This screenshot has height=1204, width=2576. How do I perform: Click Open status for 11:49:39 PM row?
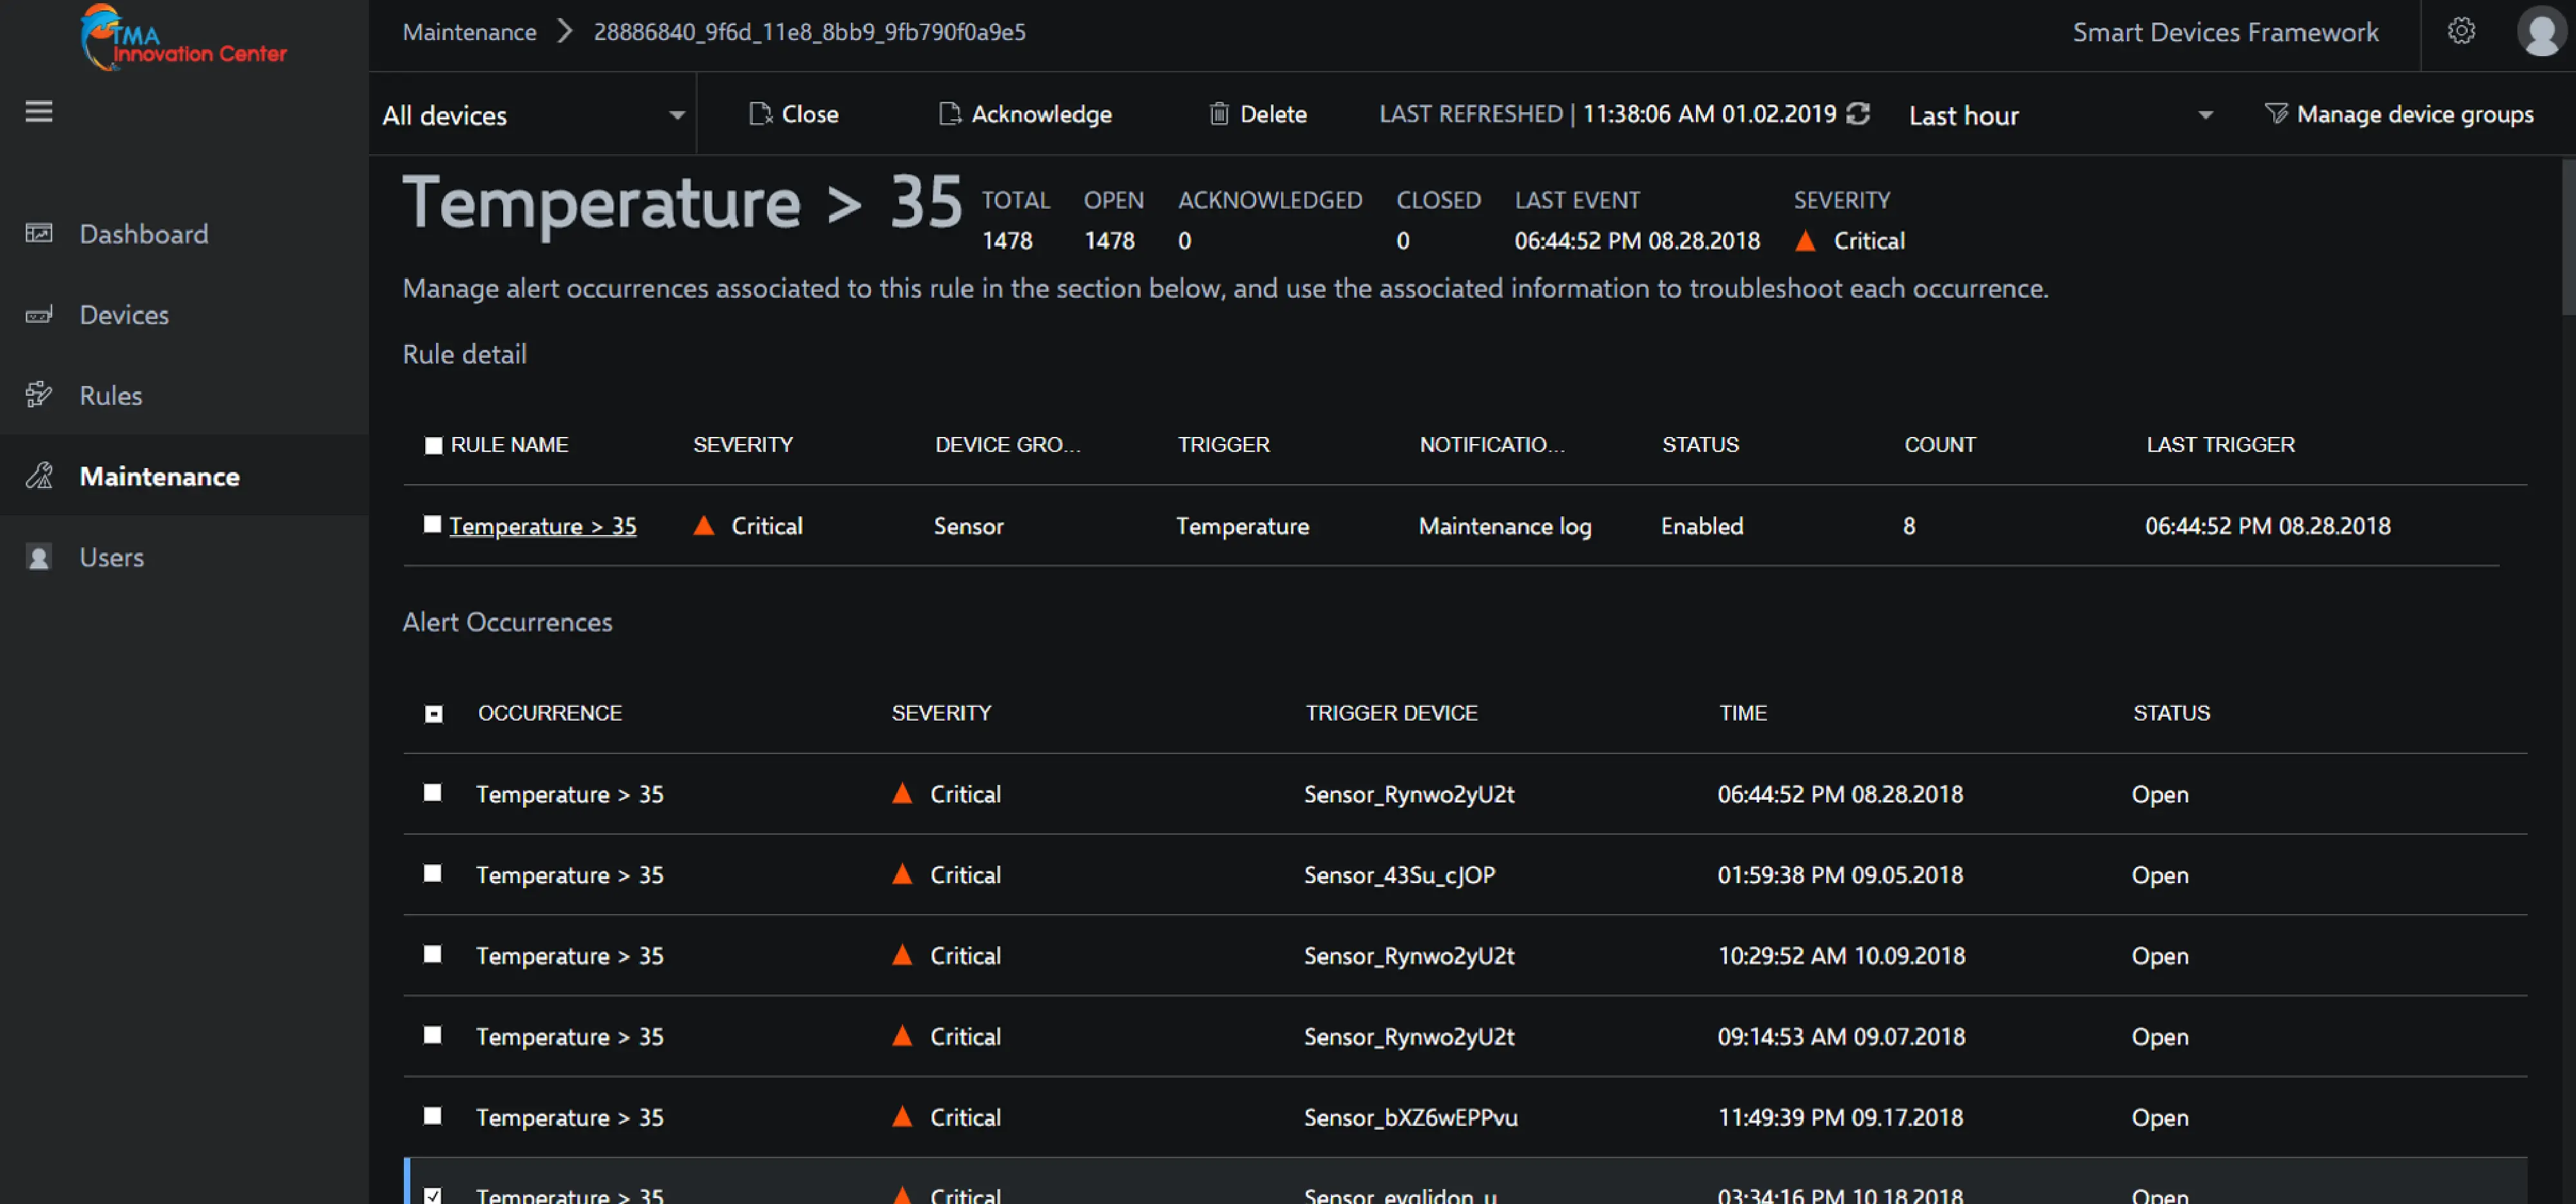click(2160, 1118)
